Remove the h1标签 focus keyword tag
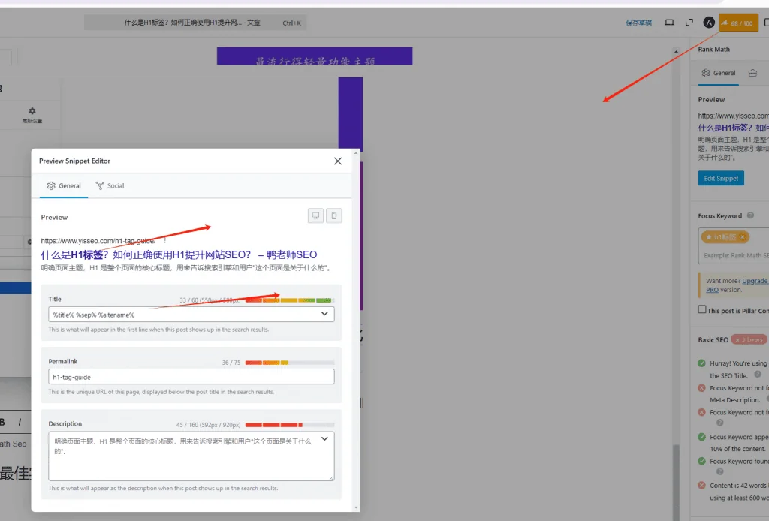The height and width of the screenshot is (521, 769). [743, 237]
